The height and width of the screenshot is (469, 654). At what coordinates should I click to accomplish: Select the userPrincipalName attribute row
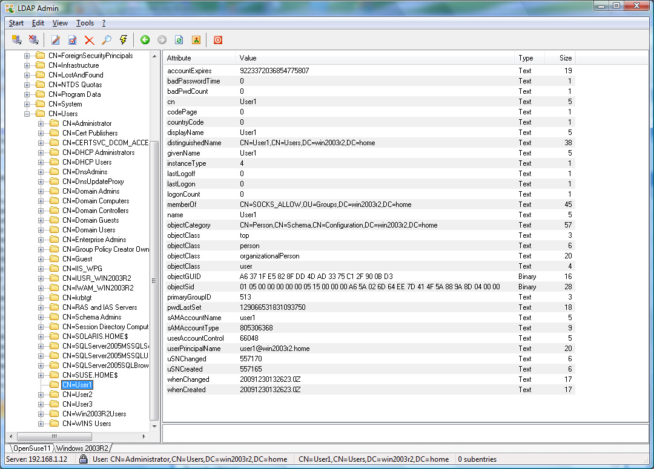[x=369, y=349]
